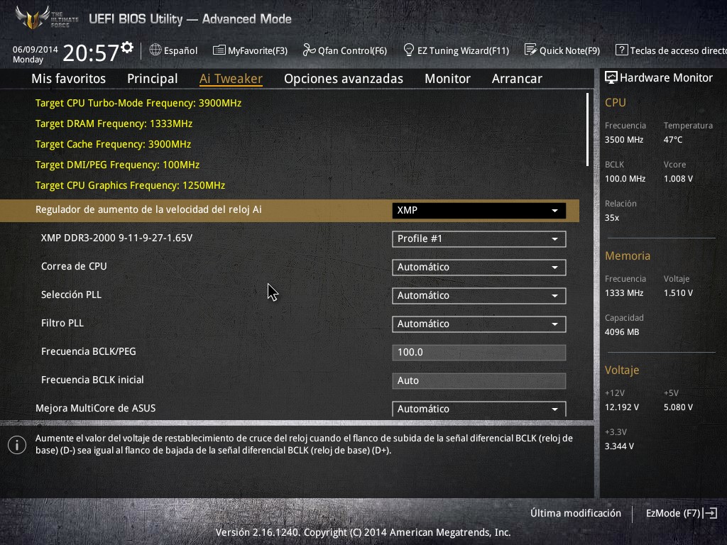Click the Selección PLL label
The image size is (727, 545).
click(71, 294)
